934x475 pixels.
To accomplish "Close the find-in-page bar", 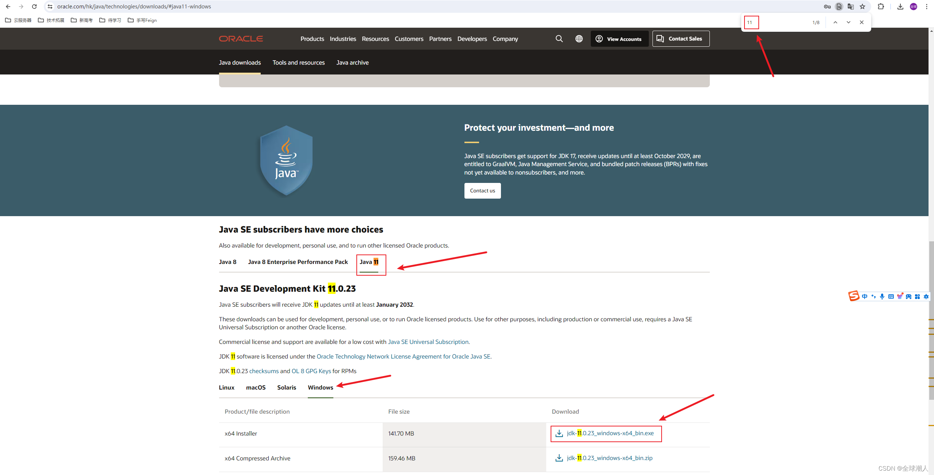I will [x=862, y=22].
